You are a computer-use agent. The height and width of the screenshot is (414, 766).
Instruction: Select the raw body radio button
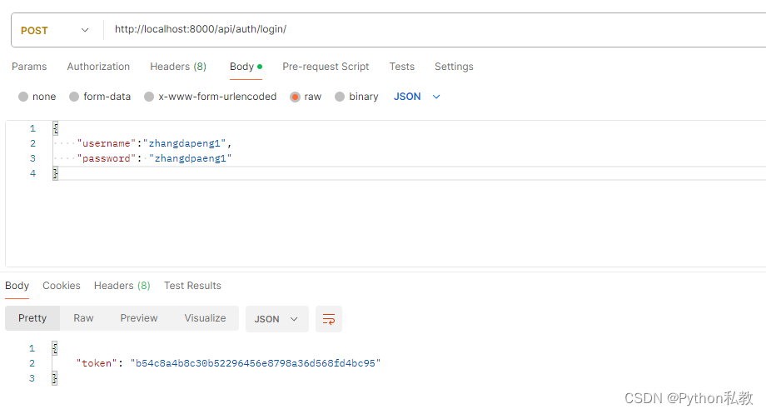pos(295,97)
